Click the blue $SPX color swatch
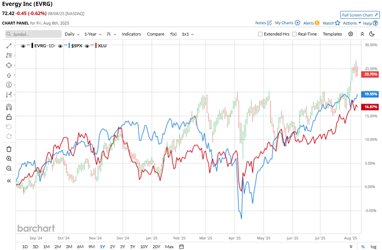 click(69, 46)
